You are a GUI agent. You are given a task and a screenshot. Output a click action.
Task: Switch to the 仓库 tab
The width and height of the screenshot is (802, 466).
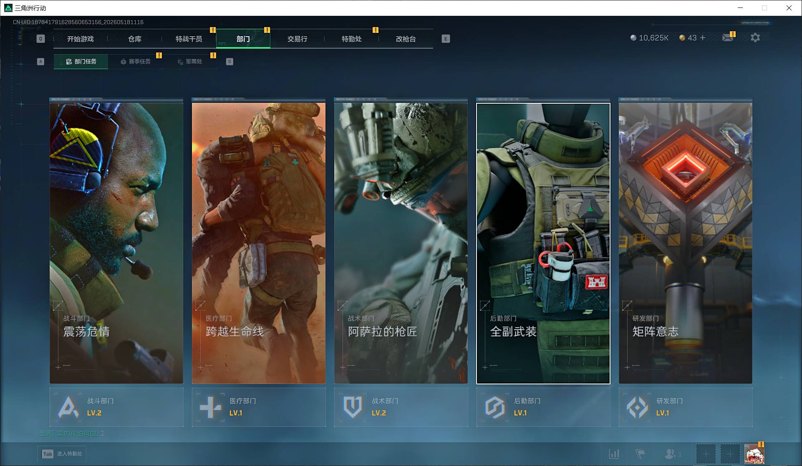pyautogui.click(x=135, y=39)
